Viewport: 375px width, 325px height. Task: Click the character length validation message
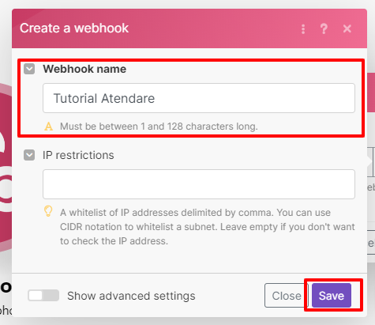(x=159, y=127)
